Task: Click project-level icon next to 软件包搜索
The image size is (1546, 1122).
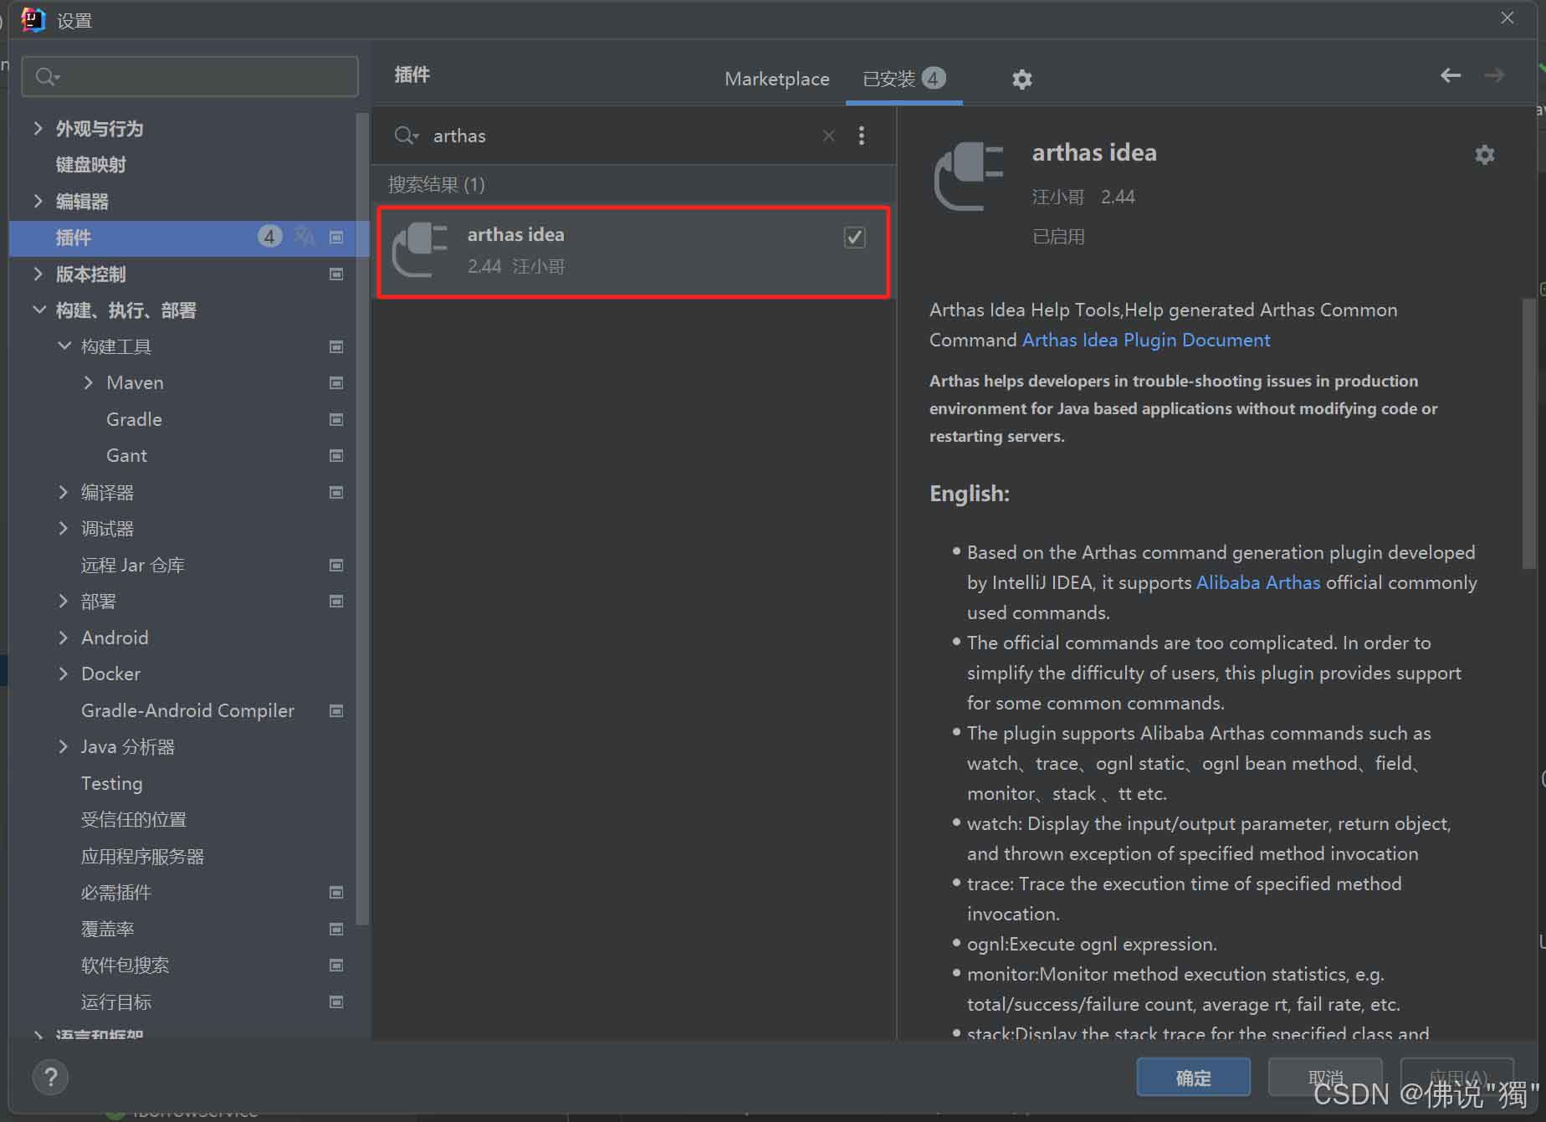Action: click(336, 966)
